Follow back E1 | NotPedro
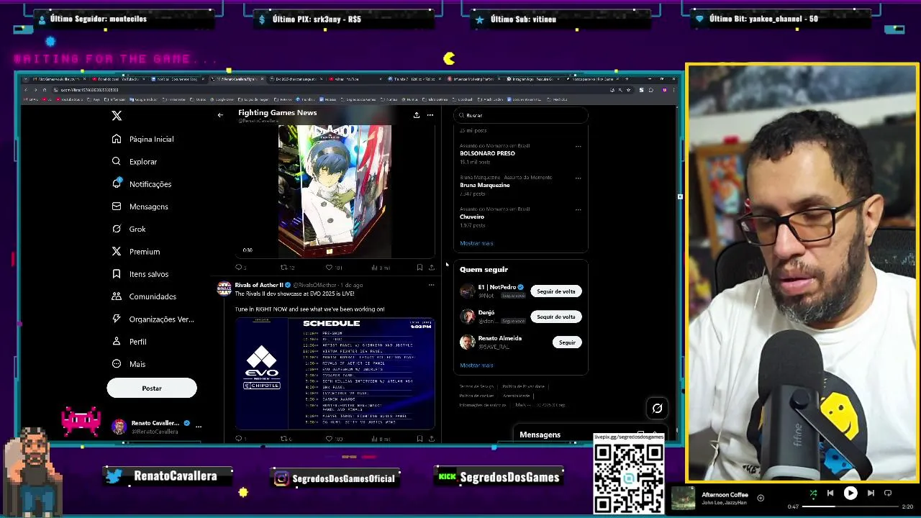The height and width of the screenshot is (518, 921). pyautogui.click(x=556, y=291)
